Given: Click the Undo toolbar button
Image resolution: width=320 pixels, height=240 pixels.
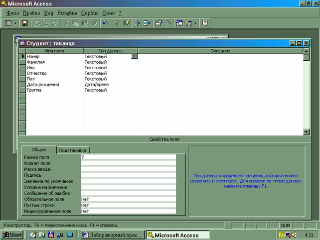Looking at the screenshot, I should [x=105, y=23].
